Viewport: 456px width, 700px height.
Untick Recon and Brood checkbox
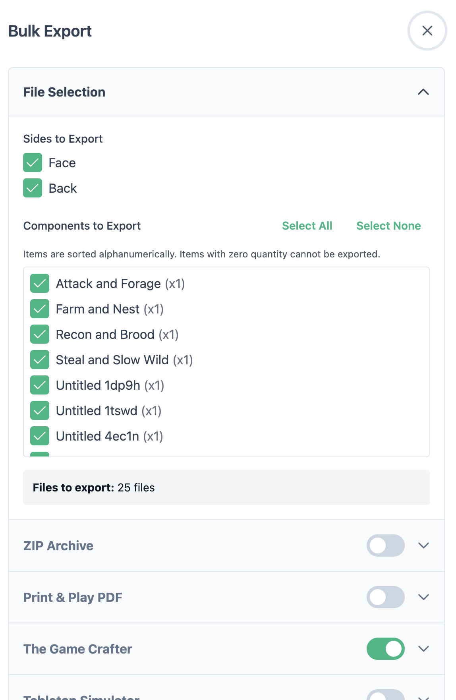point(40,335)
